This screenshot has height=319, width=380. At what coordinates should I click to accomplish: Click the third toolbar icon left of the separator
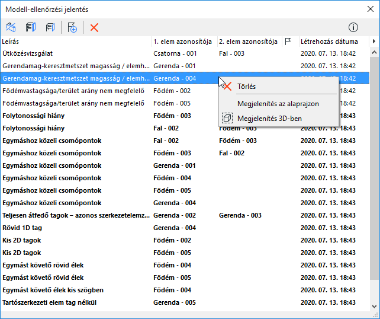coord(50,27)
